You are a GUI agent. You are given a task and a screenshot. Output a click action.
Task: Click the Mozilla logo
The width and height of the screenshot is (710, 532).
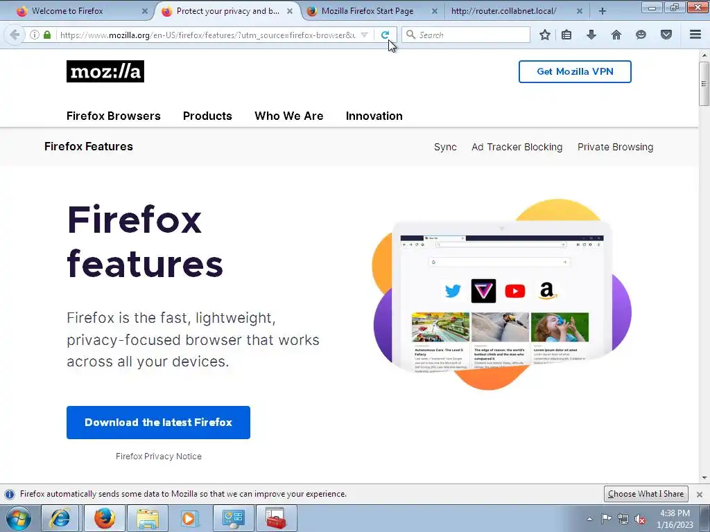click(x=105, y=71)
